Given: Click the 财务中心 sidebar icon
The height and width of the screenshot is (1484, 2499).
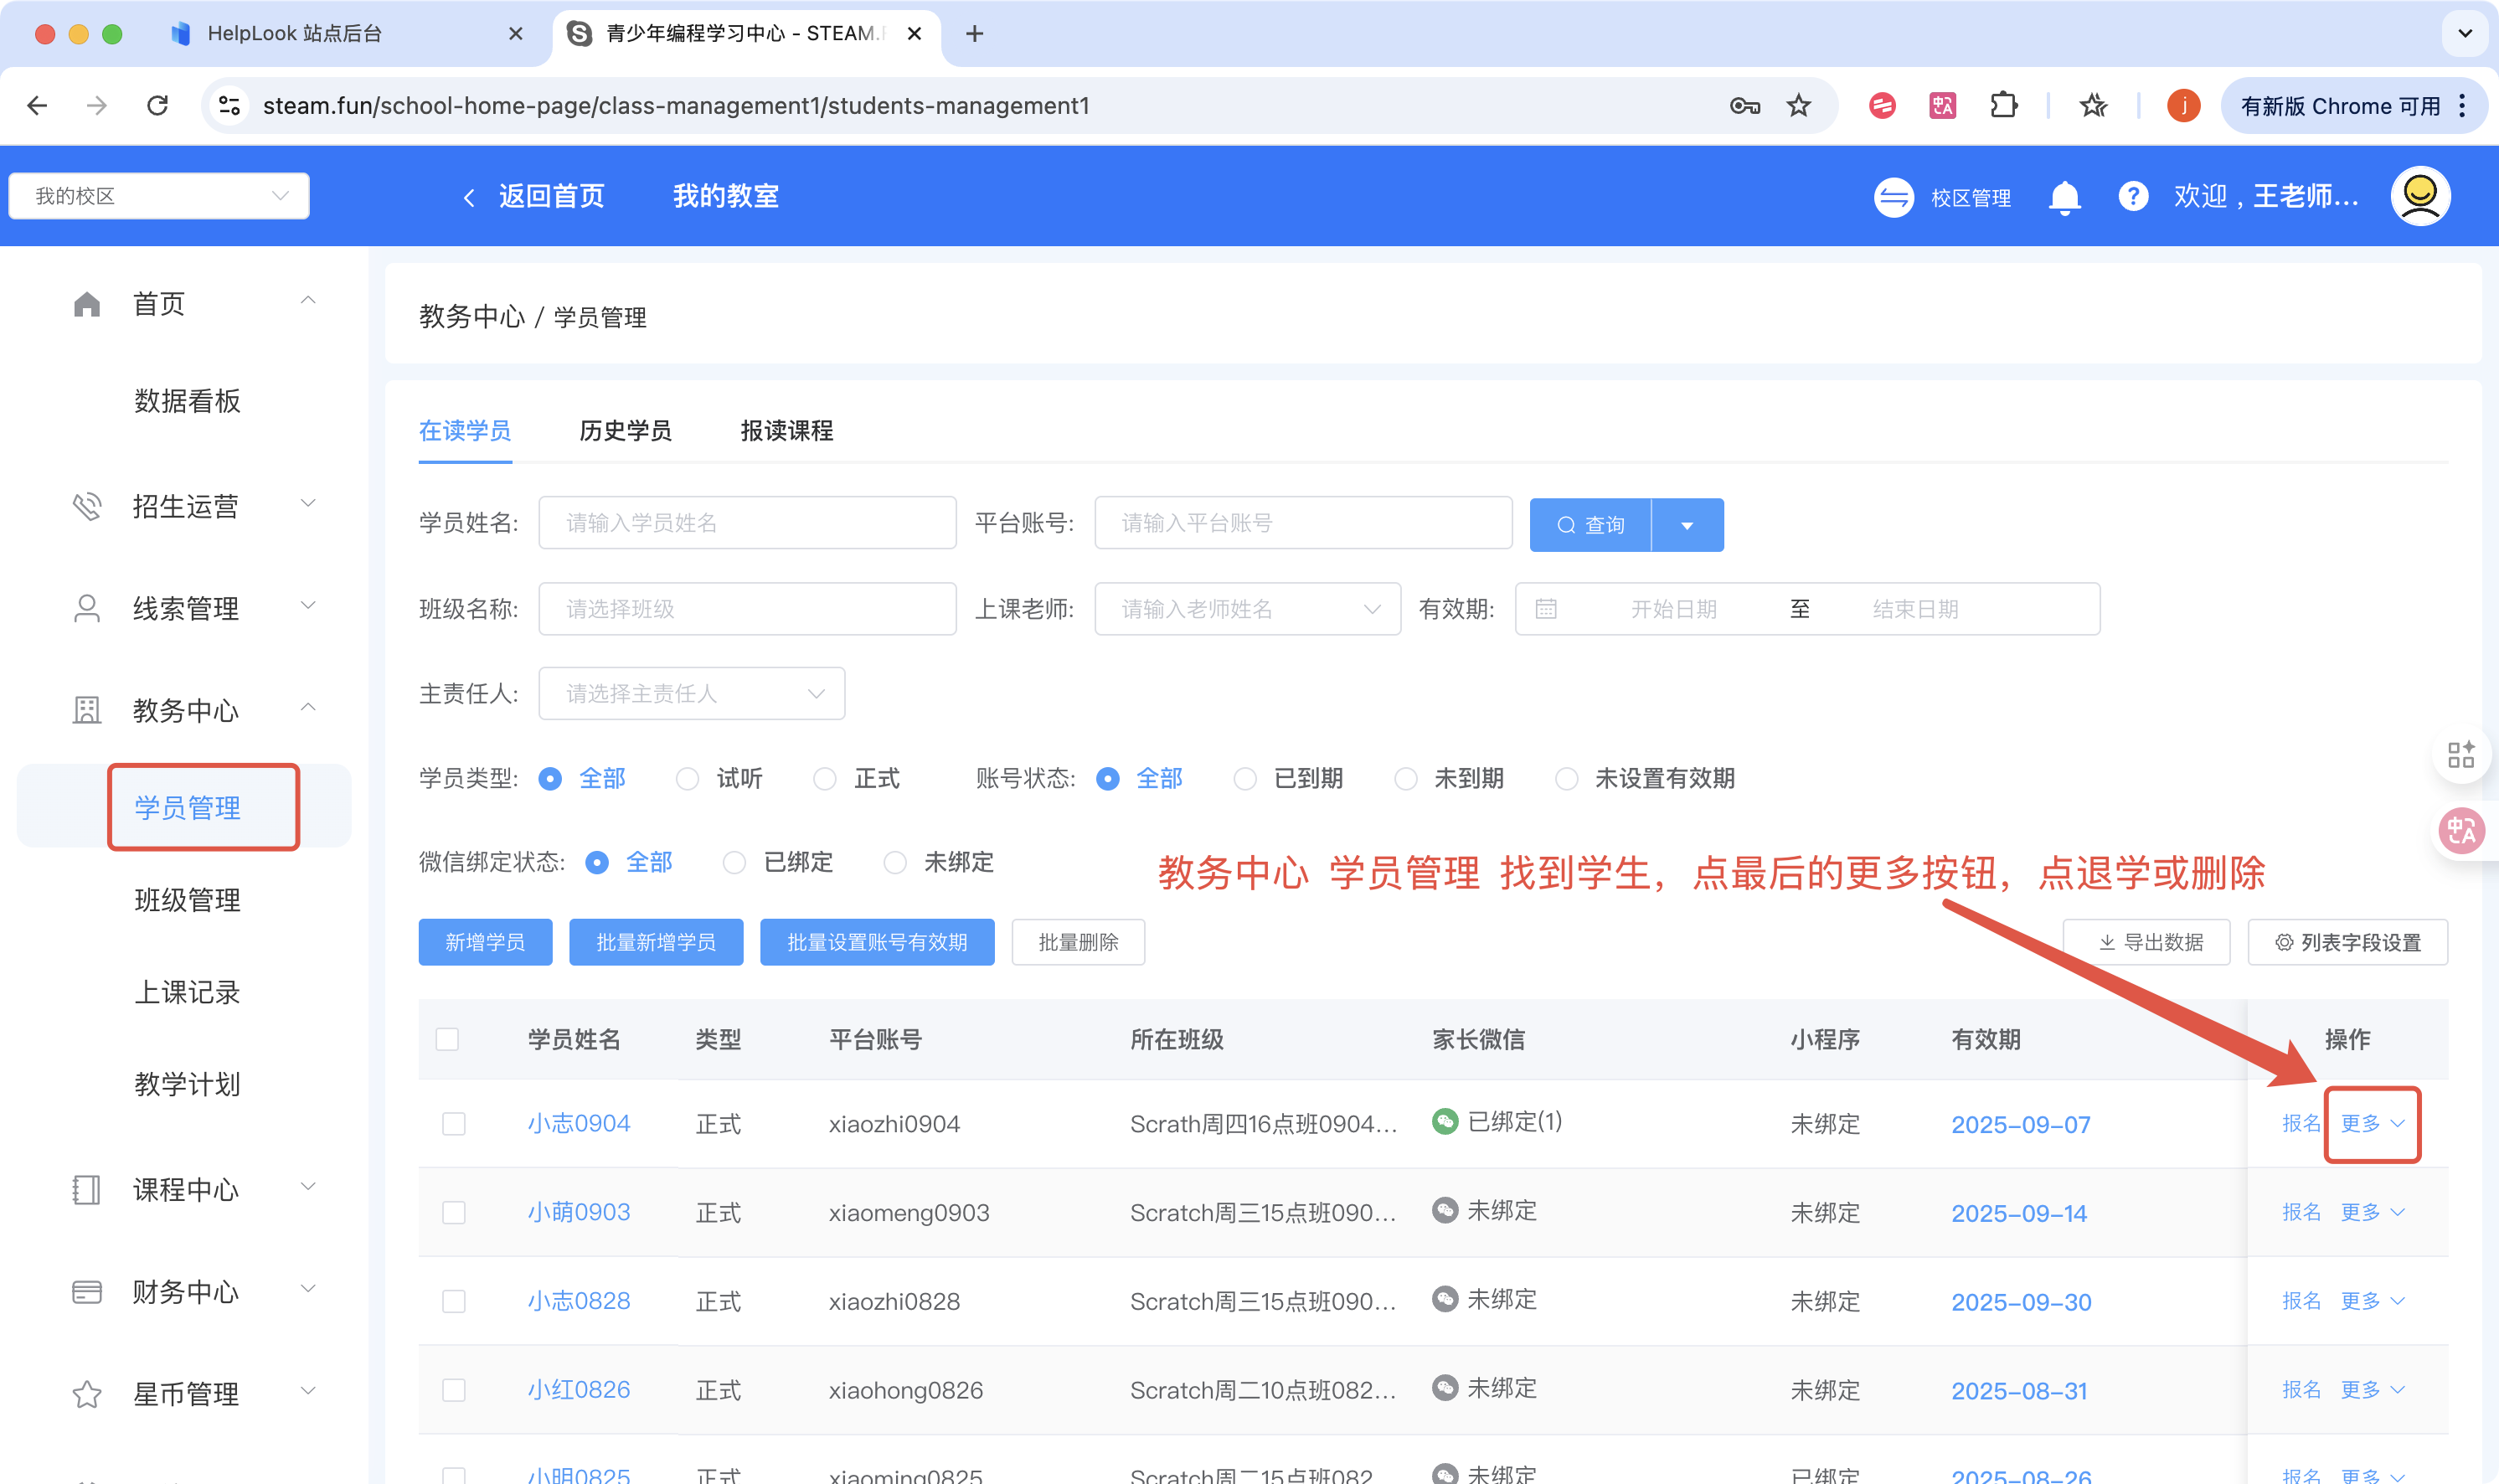Looking at the screenshot, I should tap(87, 1291).
